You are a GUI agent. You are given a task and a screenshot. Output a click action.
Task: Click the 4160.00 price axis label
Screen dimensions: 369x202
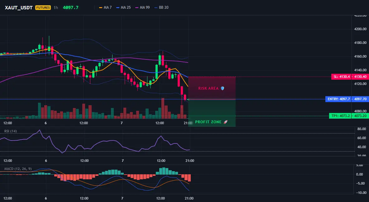coord(361,56)
